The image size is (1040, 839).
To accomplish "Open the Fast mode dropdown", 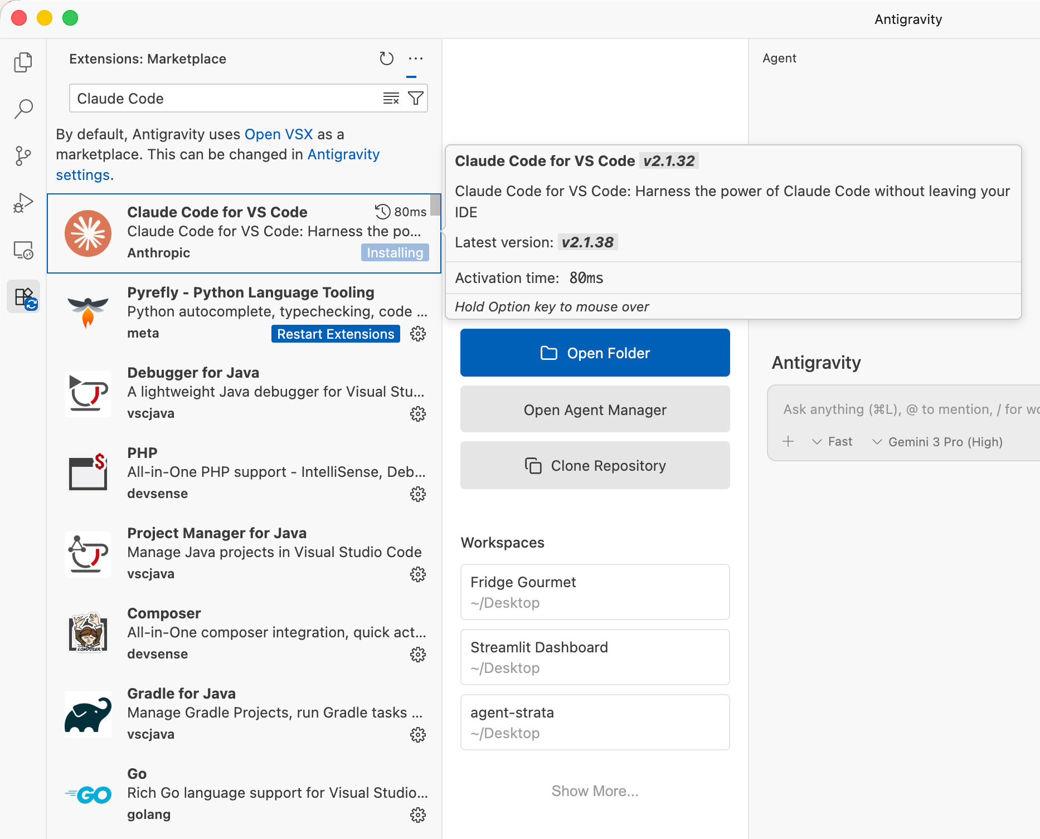I will tap(833, 442).
